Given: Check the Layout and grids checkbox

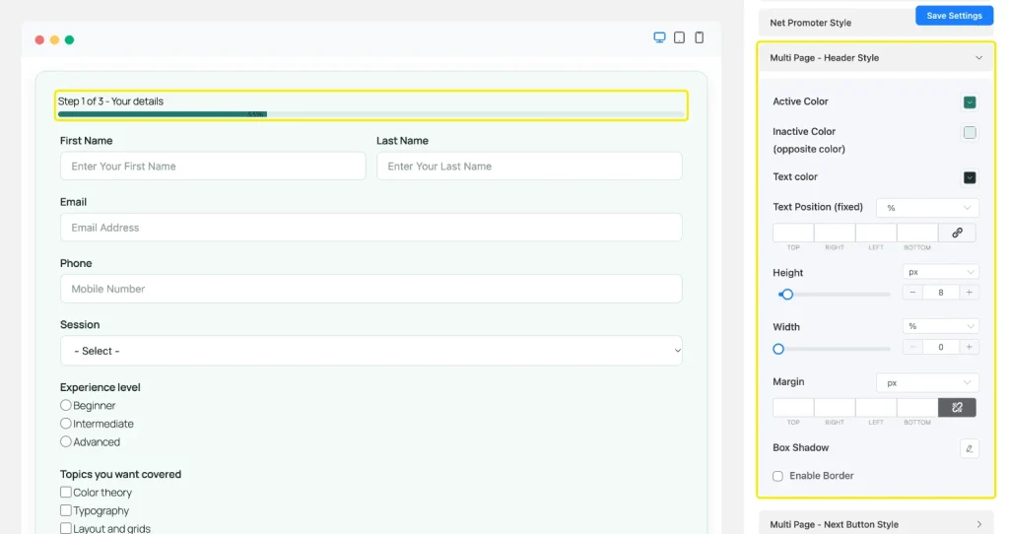Looking at the screenshot, I should point(66,528).
